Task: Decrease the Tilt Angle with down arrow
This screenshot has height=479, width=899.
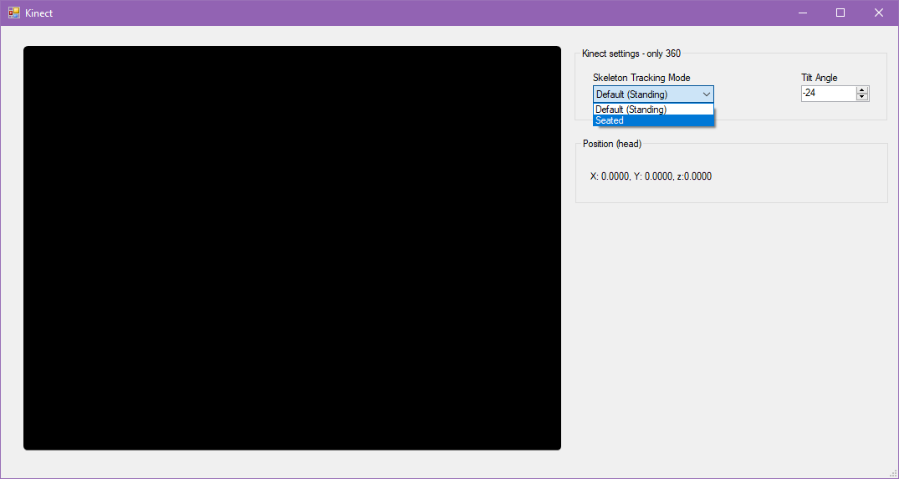Action: [862, 98]
